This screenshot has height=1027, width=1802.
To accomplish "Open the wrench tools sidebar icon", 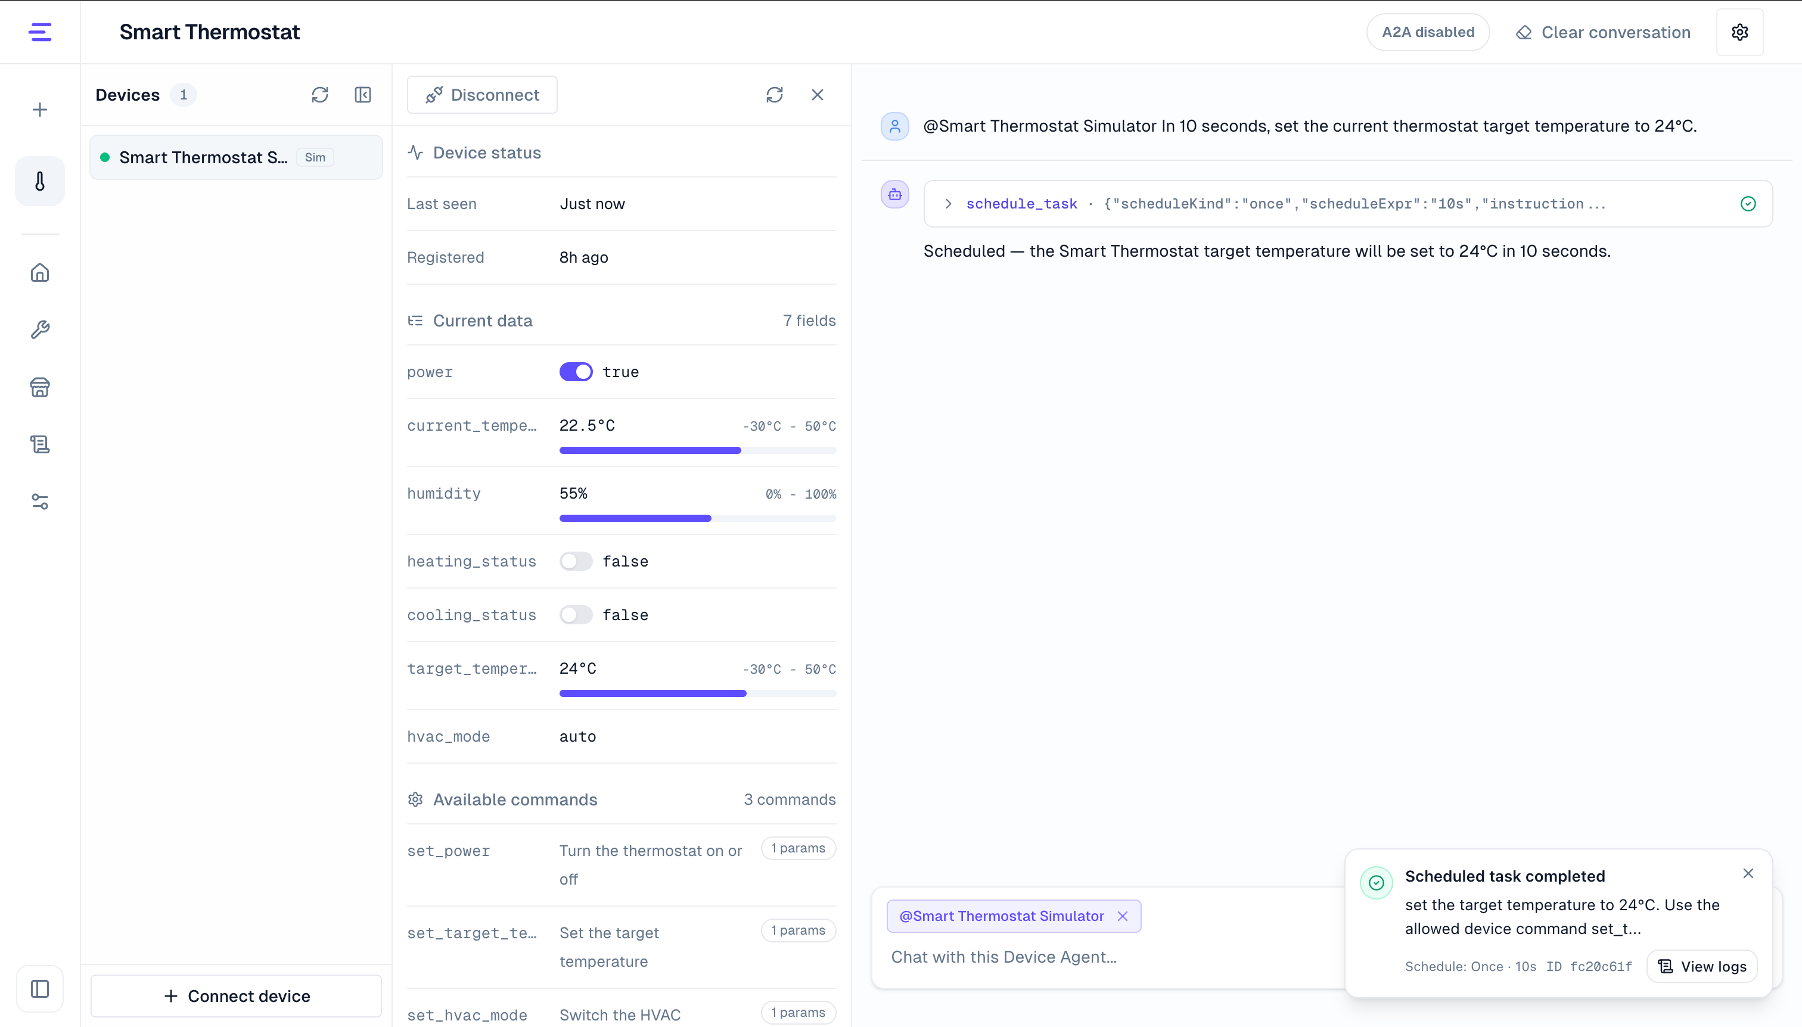I will click(x=40, y=329).
